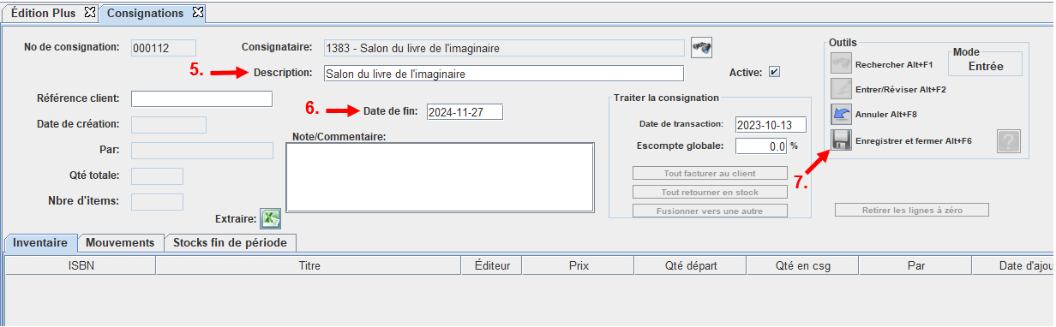Click the Extraire Excel export icon
Viewport: 1056px width, 327px height.
[271, 218]
